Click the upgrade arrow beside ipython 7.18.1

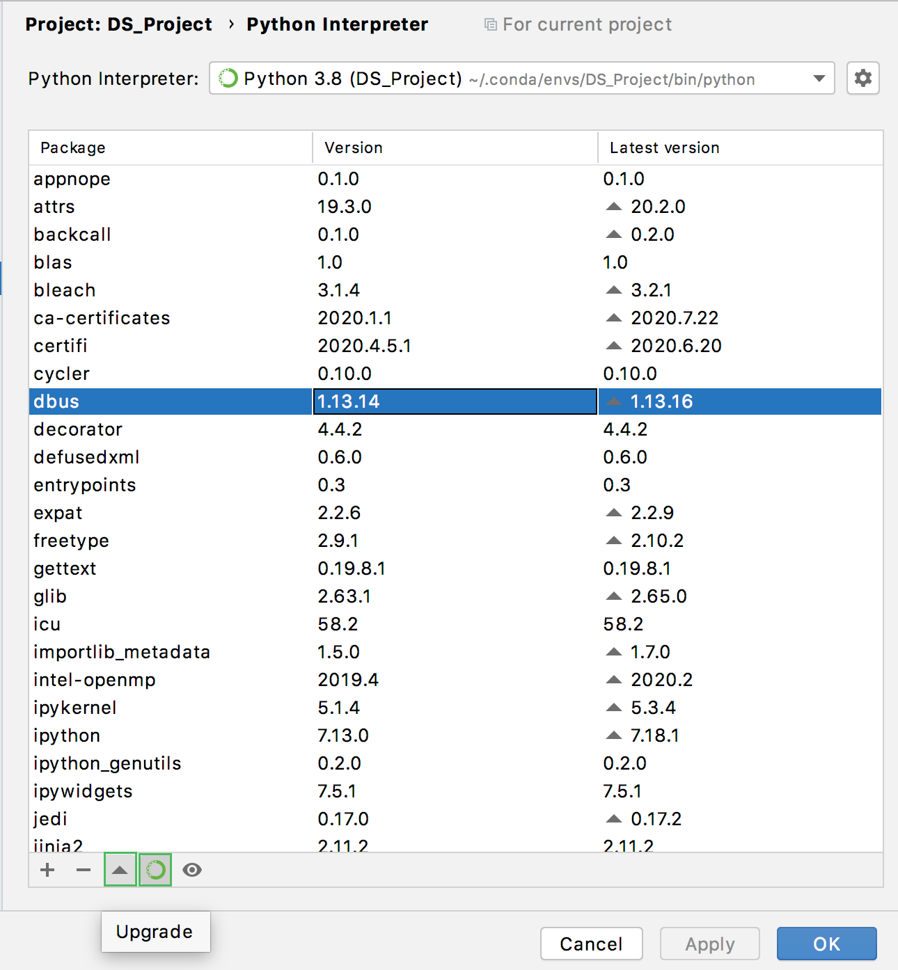tap(613, 736)
